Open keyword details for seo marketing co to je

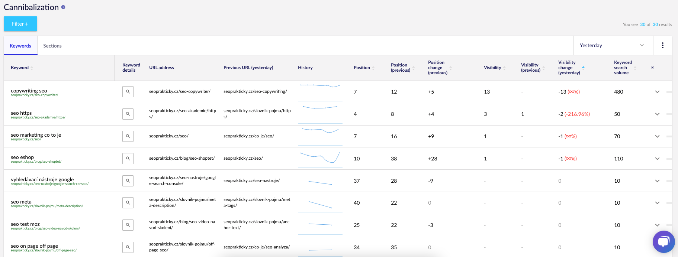pos(128,136)
